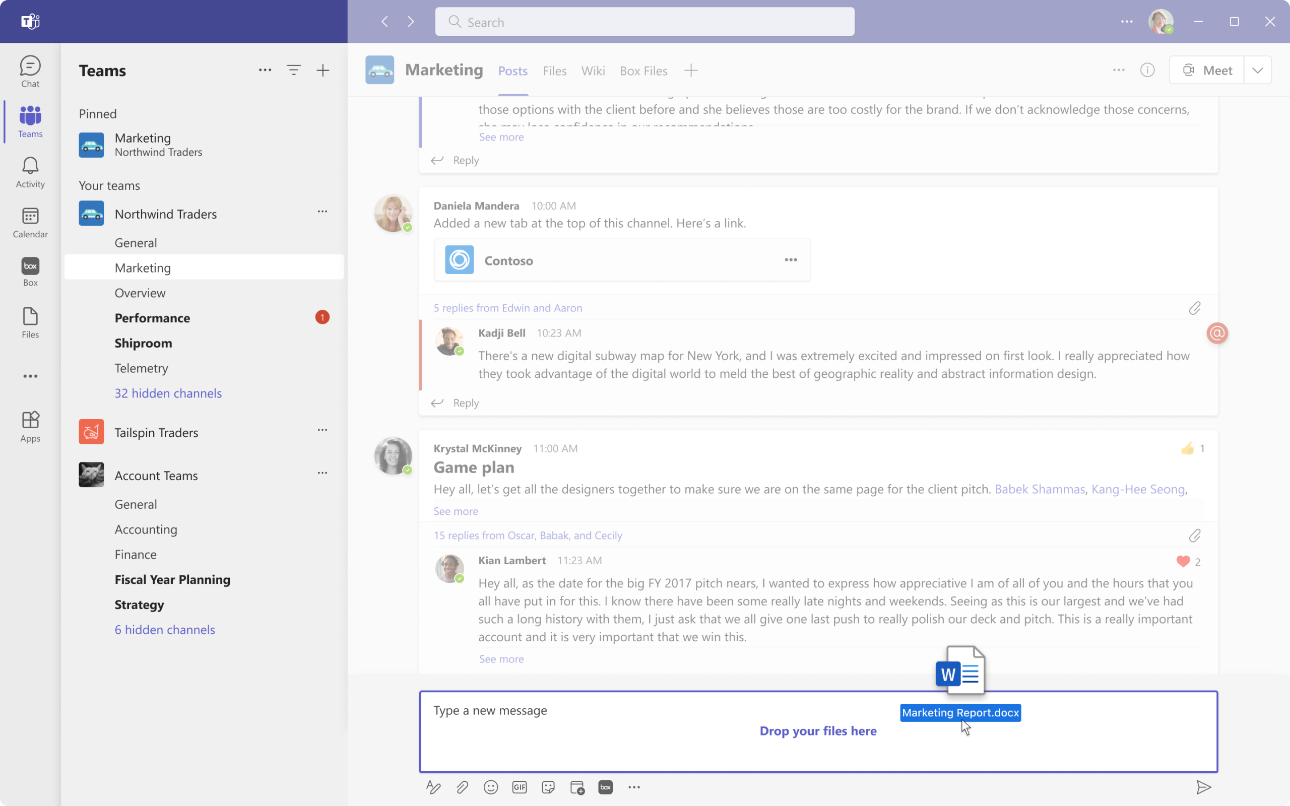This screenshot has width=1290, height=806.
Task: Click the emoji icon in compose toolbar
Action: click(490, 787)
